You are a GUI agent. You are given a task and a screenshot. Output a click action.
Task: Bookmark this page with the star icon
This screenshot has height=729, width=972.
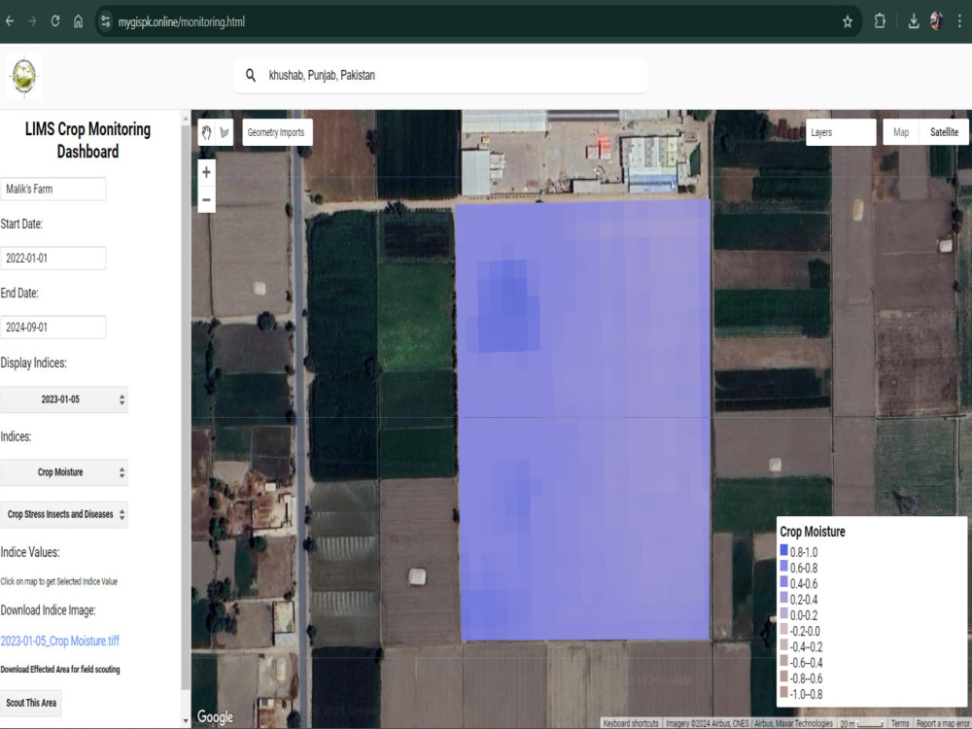point(848,21)
